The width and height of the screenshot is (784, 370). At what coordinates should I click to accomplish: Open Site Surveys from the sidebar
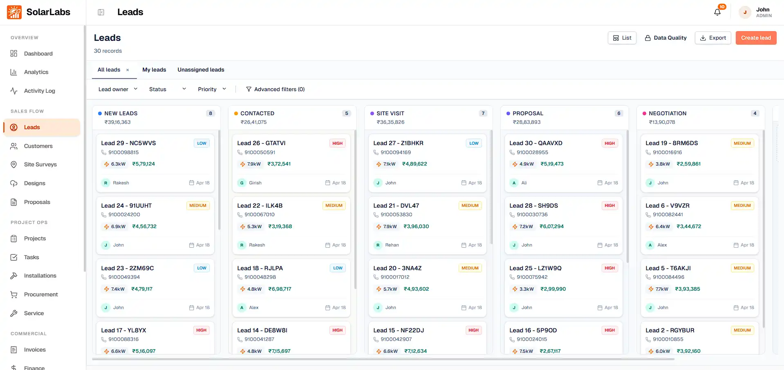pos(40,164)
